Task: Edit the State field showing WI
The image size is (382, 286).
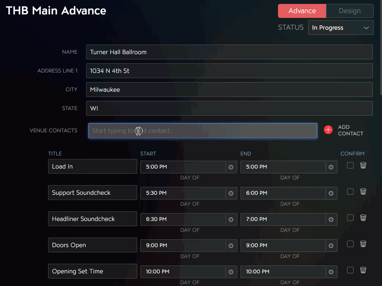Action: 229,108
